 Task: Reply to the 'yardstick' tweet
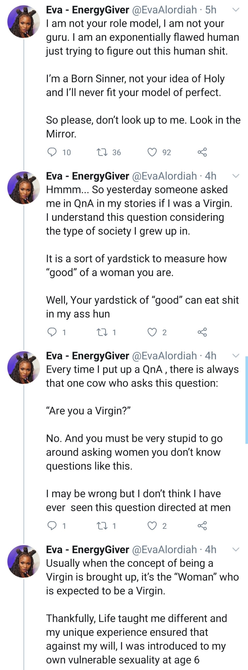tap(52, 332)
